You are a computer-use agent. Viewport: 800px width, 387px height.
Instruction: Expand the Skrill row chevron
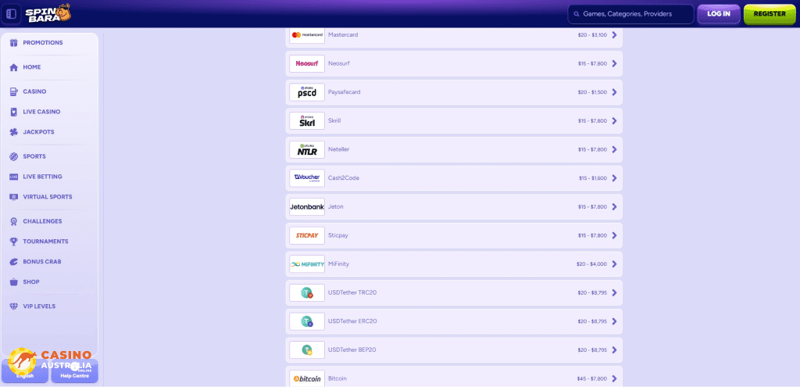click(614, 121)
